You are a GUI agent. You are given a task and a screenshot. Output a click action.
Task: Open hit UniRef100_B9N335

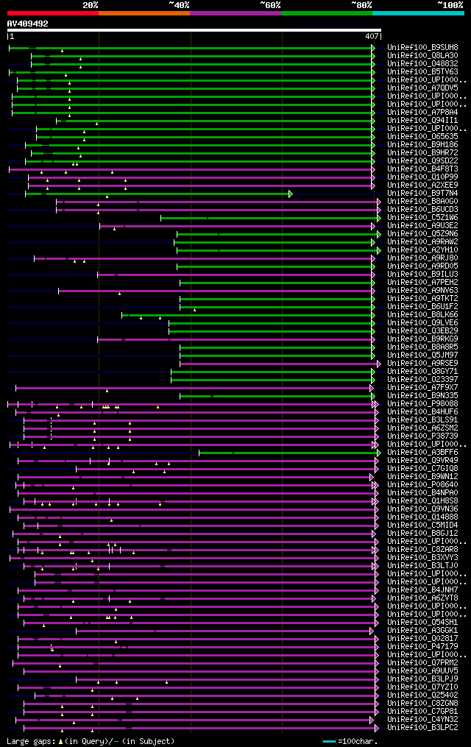point(422,396)
